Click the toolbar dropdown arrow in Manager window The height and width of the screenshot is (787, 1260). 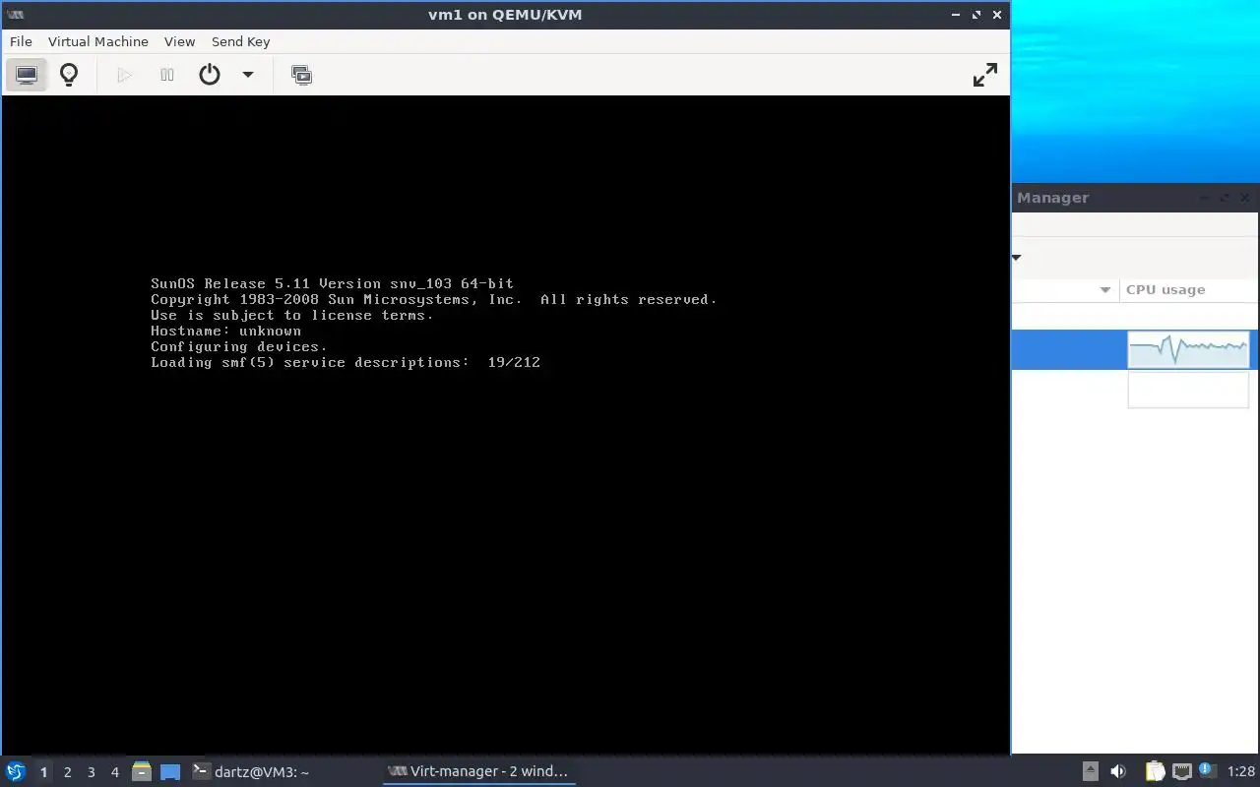1017,259
